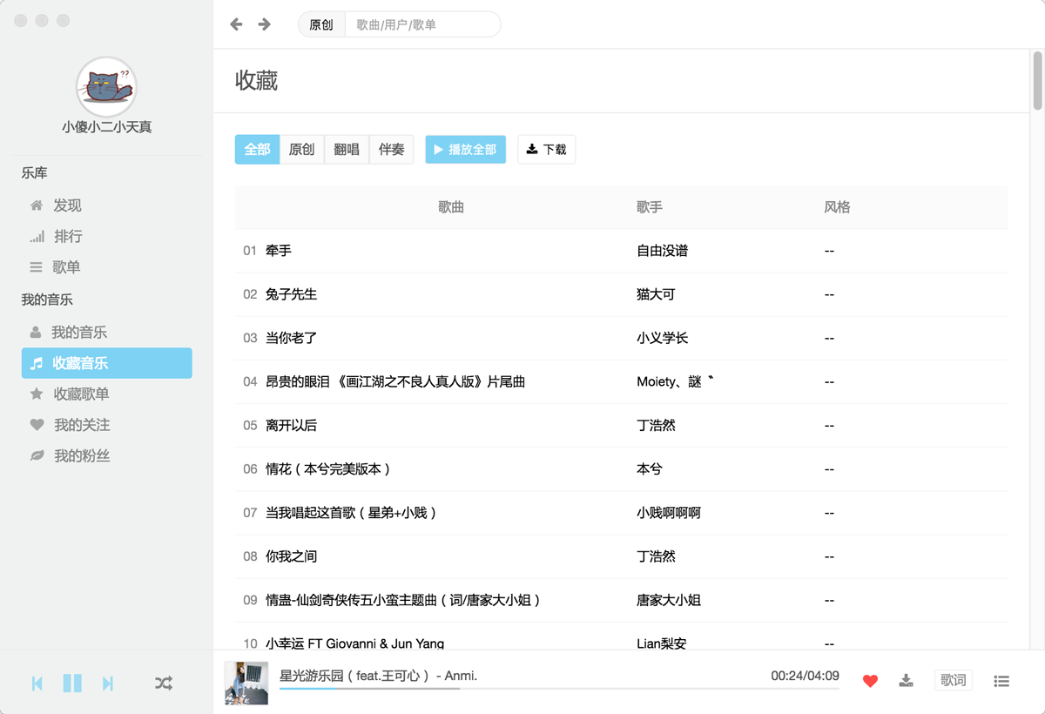Open 歌单 list icon in sidebar
The image size is (1045, 714).
36,267
